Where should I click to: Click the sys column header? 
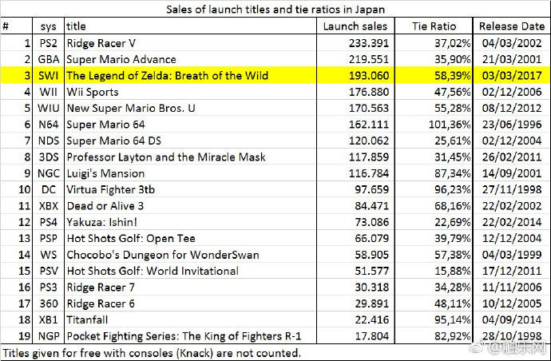coord(49,26)
